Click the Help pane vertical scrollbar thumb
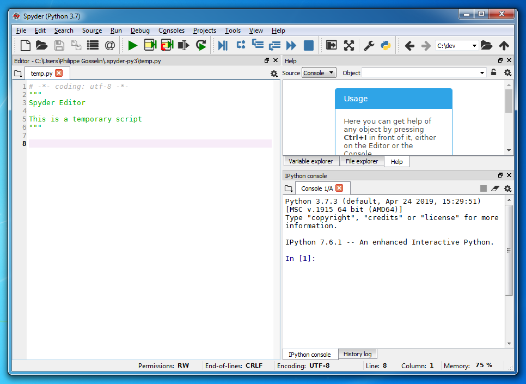The image size is (526, 384). point(509,101)
